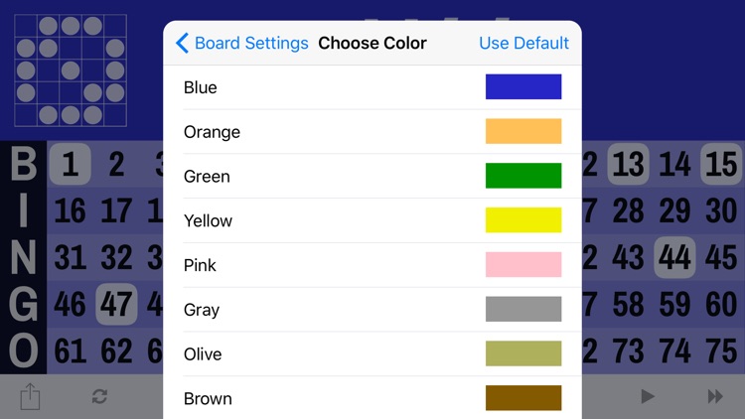The image size is (745, 419).
Task: Pick the Olive color swatch
Action: 523,352
